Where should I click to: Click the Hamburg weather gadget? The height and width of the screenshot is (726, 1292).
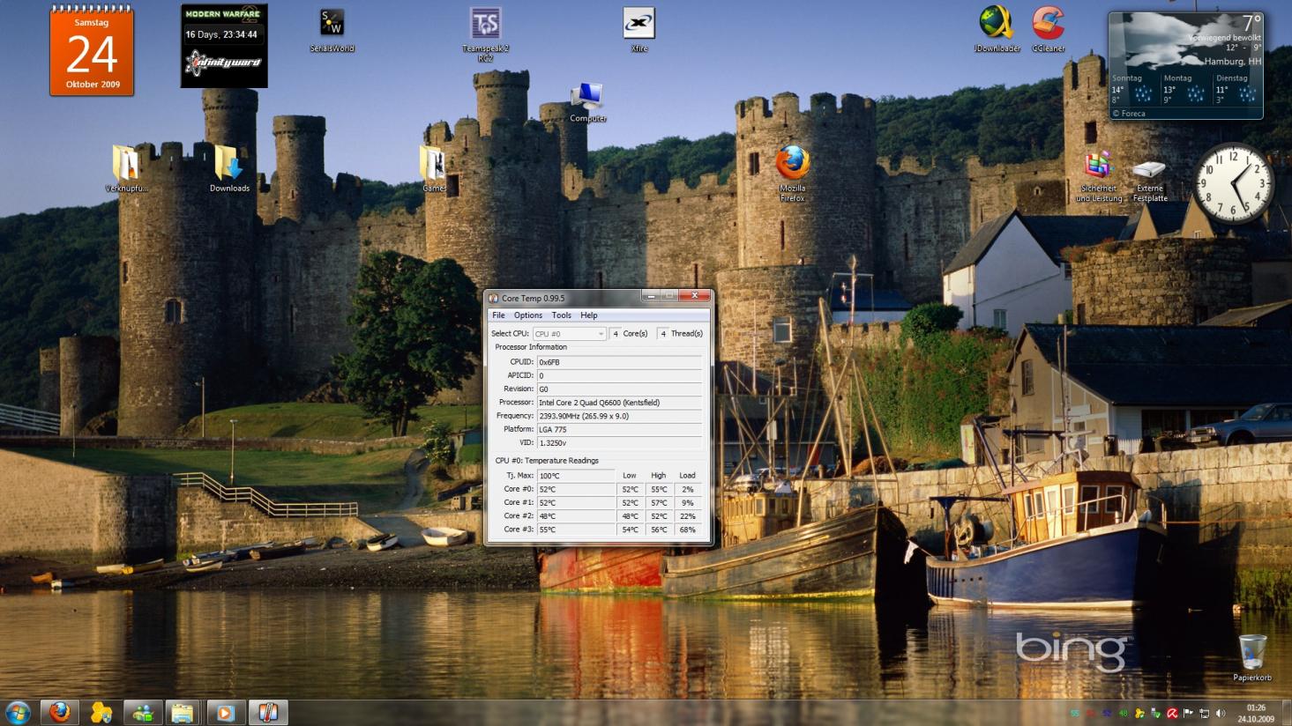click(x=1185, y=65)
